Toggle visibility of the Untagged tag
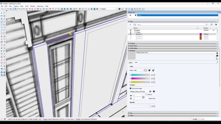Viewport: 221px width, 124px height. tap(131, 30)
